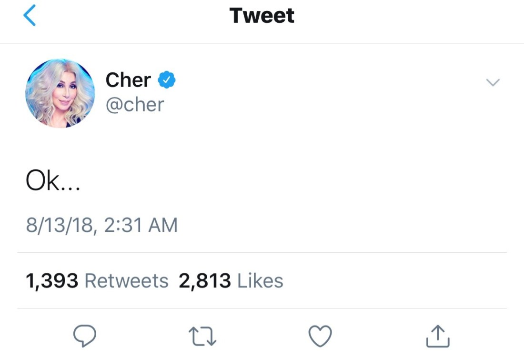Tap the 2,813 like count number
This screenshot has height=357, width=524.
pos(205,281)
